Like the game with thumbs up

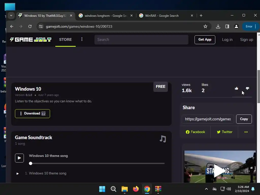point(236,88)
